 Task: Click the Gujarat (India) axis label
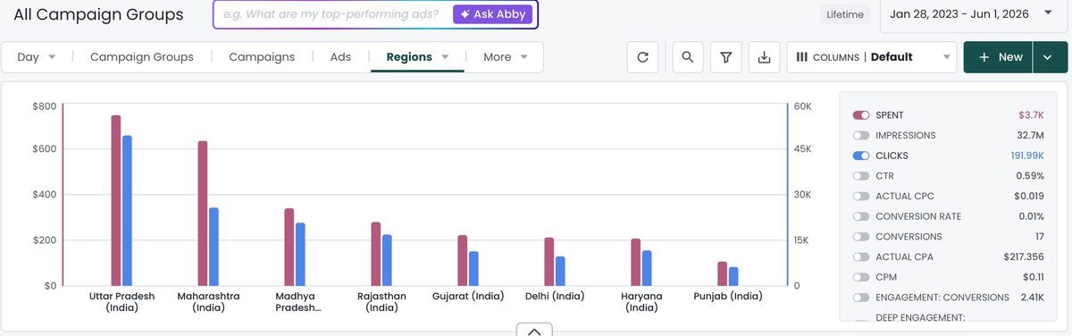(x=468, y=296)
